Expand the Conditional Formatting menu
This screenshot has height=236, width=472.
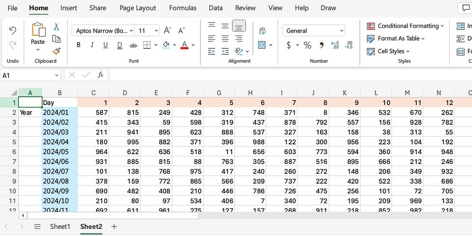point(405,26)
